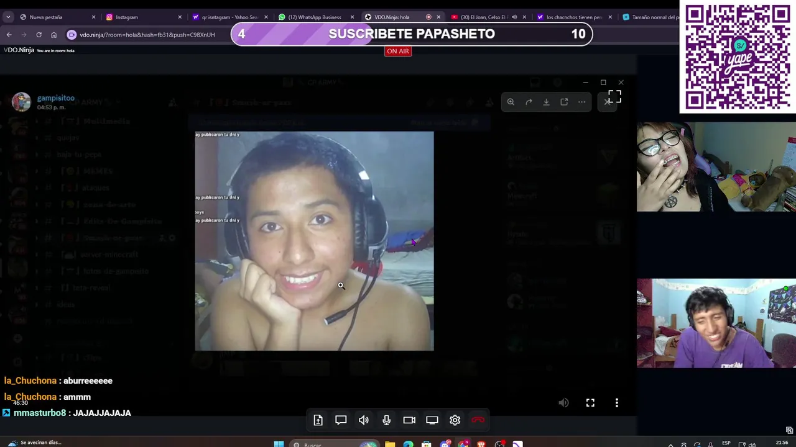Expand the stream with fullscreen brackets icon
The width and height of the screenshot is (796, 447).
click(614, 96)
